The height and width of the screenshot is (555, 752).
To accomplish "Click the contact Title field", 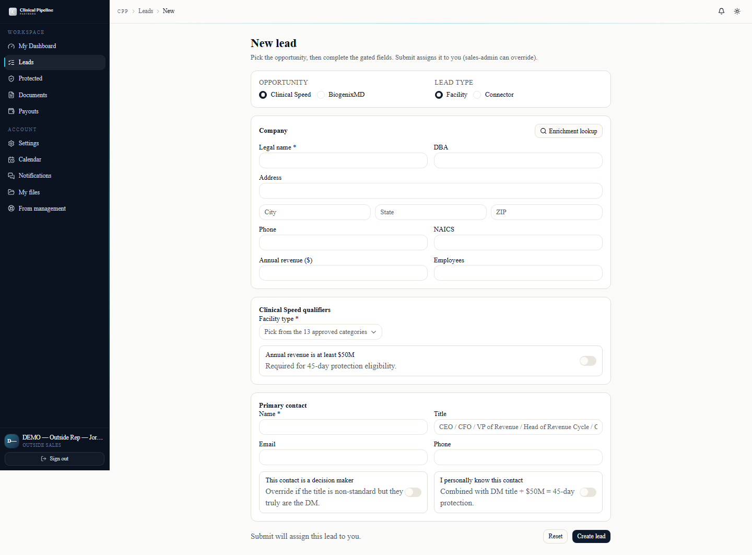I will coord(518,427).
